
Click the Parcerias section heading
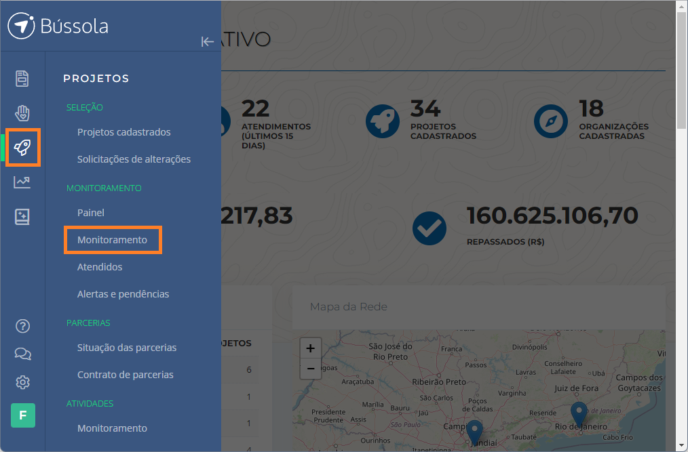pos(88,323)
